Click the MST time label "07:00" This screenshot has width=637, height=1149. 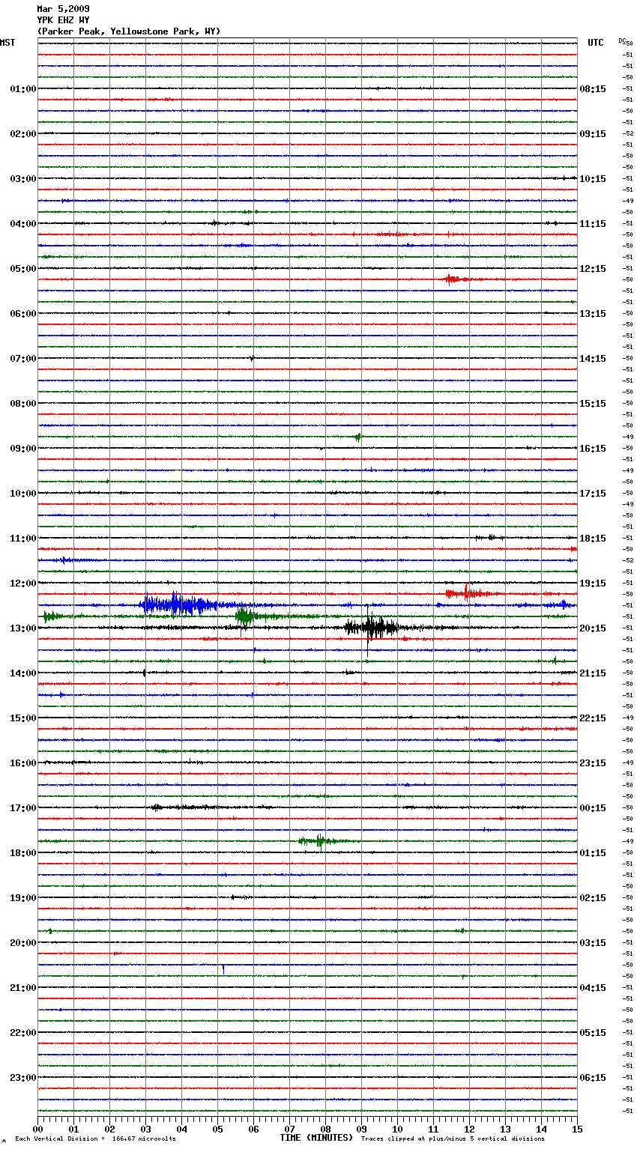tap(23, 359)
